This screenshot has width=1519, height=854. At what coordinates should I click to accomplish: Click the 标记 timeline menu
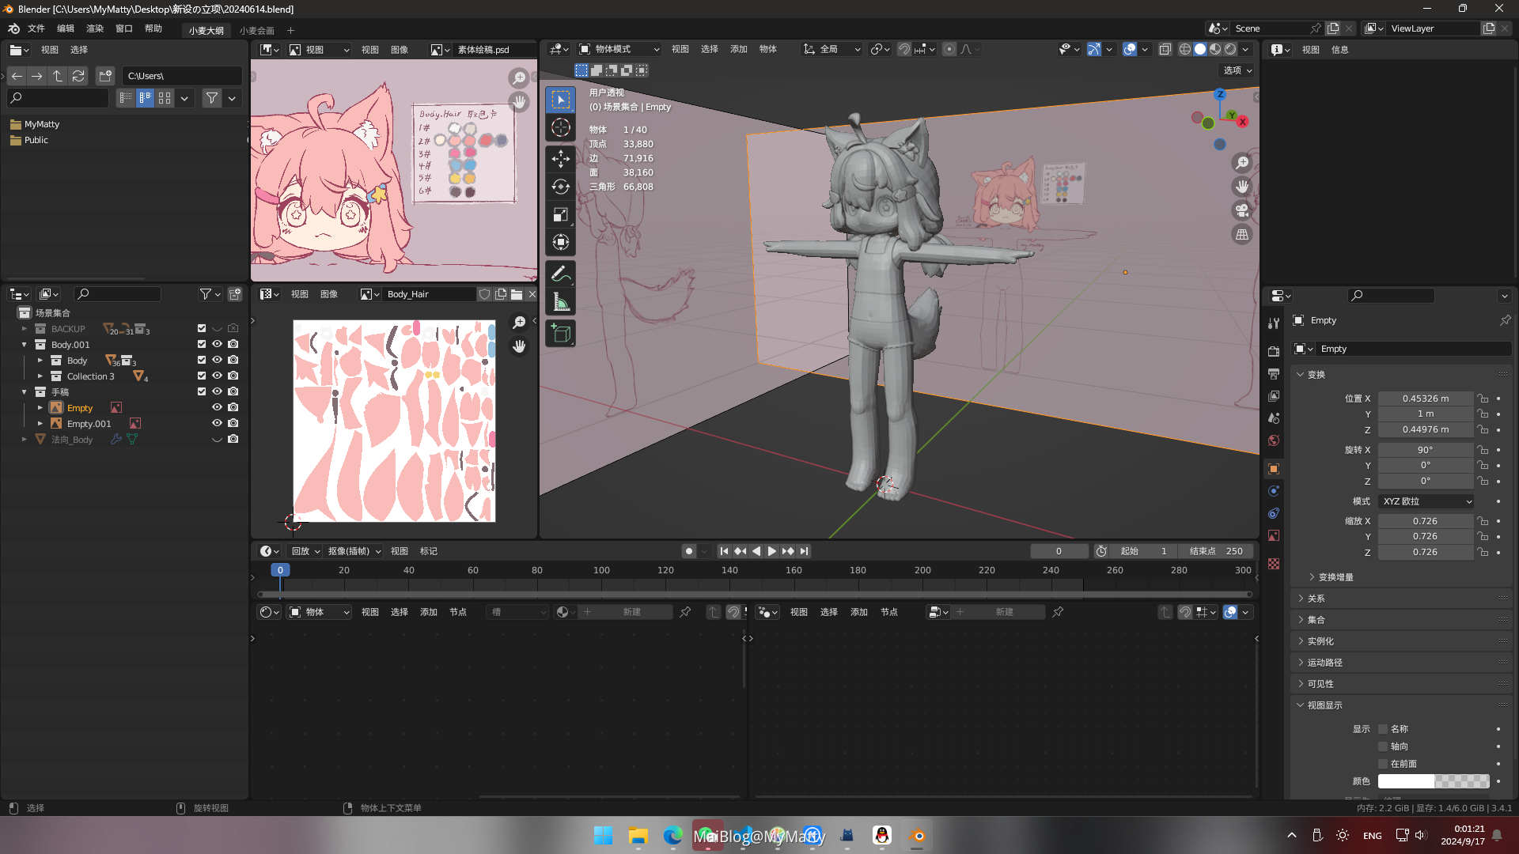[x=429, y=551]
